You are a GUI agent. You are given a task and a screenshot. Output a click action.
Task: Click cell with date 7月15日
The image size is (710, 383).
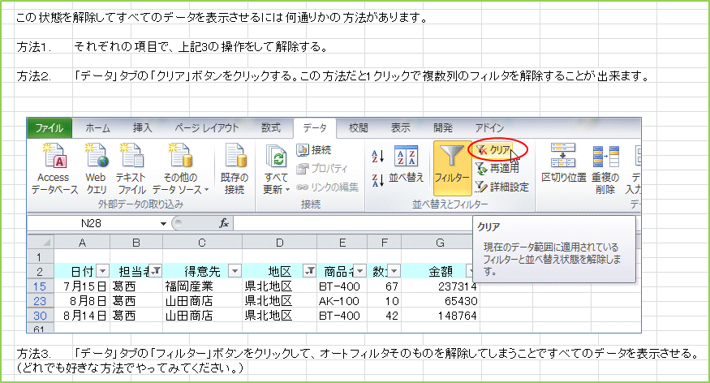[x=82, y=286]
